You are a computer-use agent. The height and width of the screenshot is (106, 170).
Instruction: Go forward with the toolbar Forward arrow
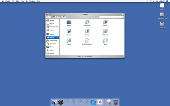point(50,17)
